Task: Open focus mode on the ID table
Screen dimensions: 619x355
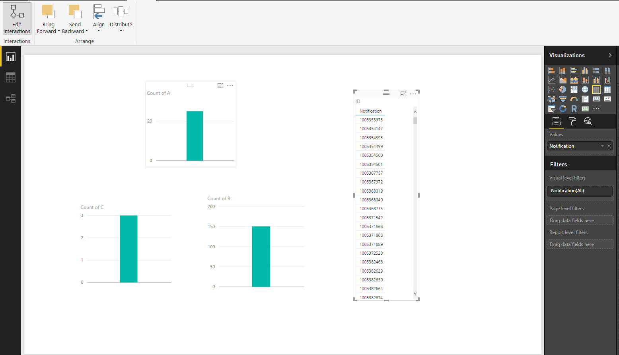Action: [x=403, y=94]
